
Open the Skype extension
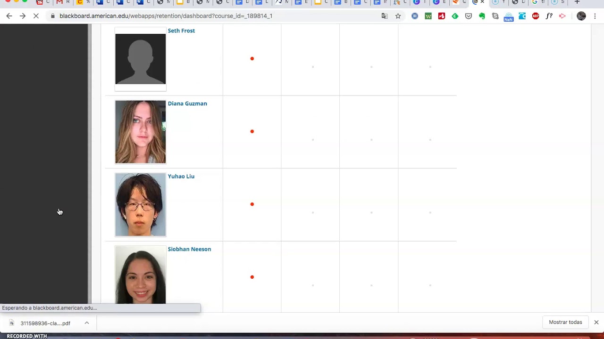coord(495,16)
